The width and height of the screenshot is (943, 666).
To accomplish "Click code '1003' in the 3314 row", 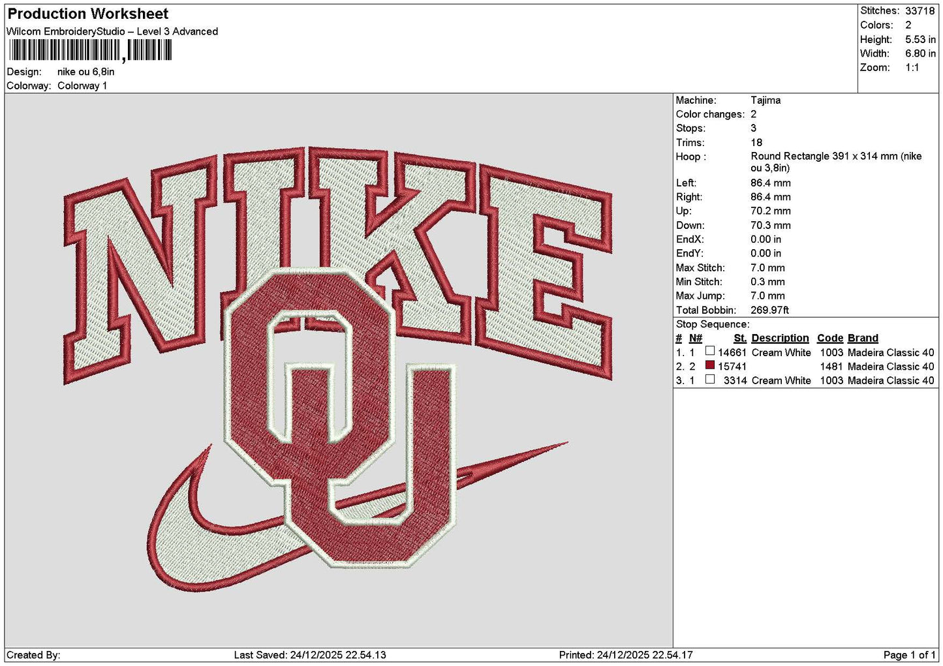I will 831,380.
